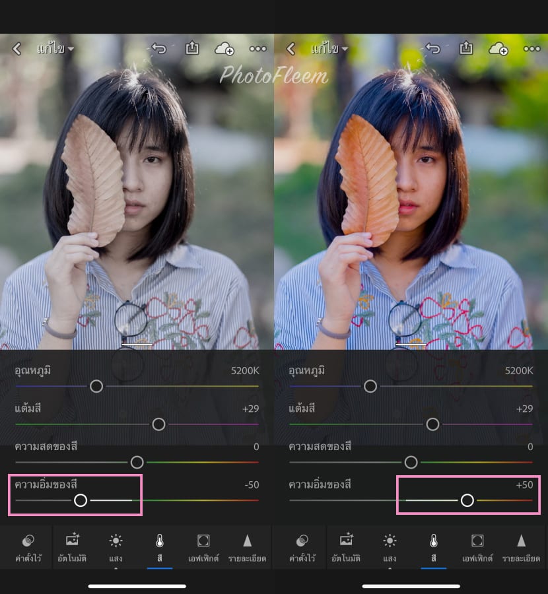Open three-dot more menu in left screen
Screen dimensions: 548x594
click(258, 48)
